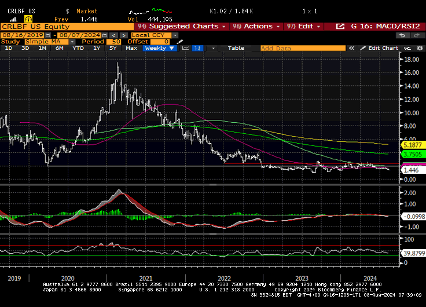
Task: Click the end date field 08/07/2024
Action: [79, 35]
